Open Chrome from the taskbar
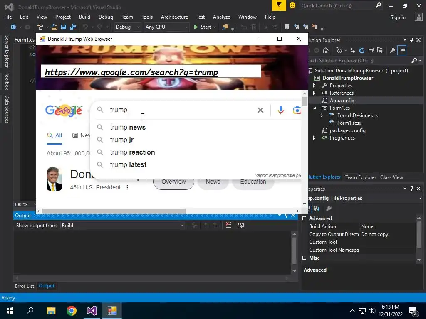This screenshot has width=426, height=319. 72,311
